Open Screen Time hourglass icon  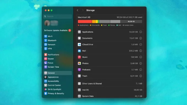(46, 67)
